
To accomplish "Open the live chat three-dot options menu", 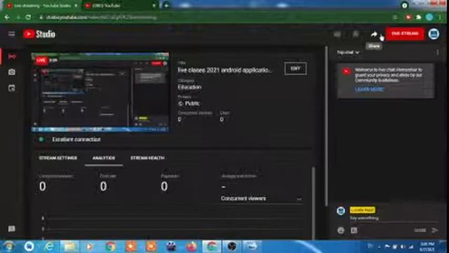I will click(x=437, y=52).
